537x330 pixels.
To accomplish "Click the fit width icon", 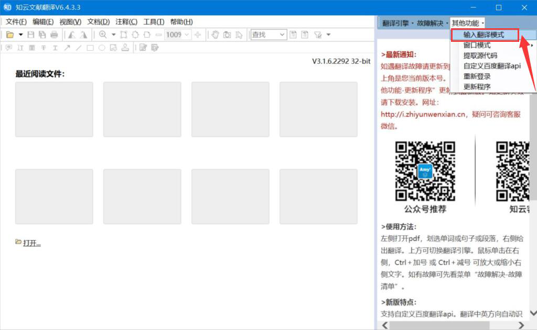I will click(147, 35).
